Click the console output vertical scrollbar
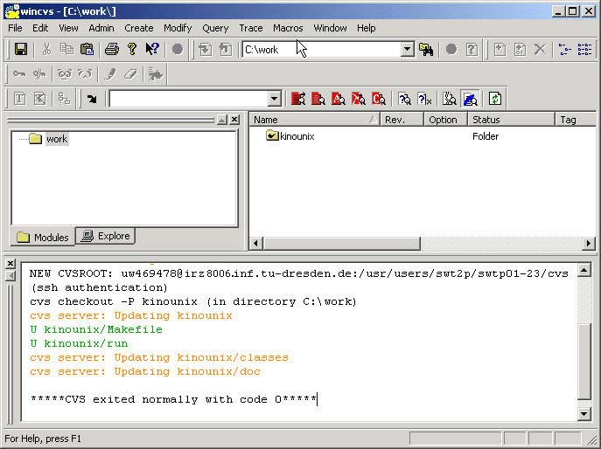601x449 pixels. pyautogui.click(x=585, y=341)
